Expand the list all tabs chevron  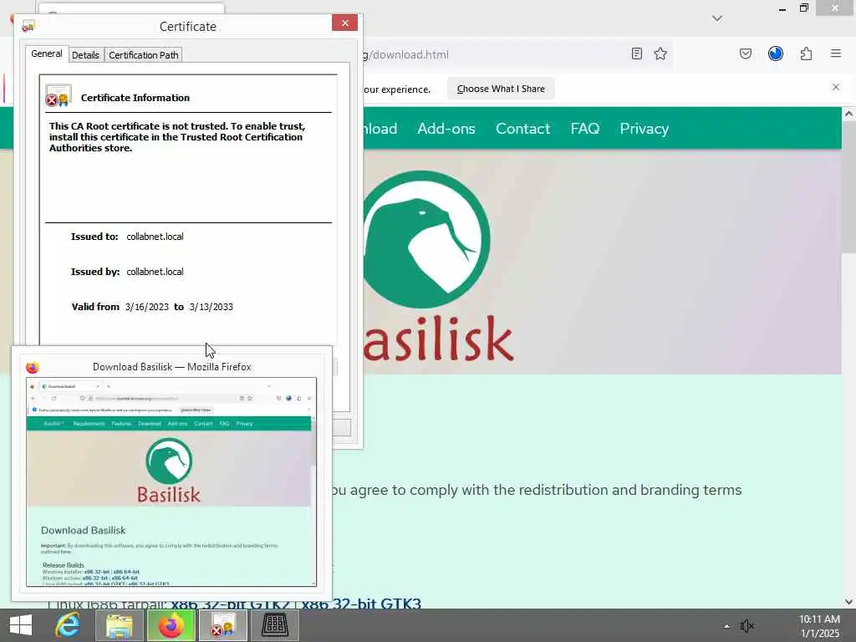pos(717,18)
